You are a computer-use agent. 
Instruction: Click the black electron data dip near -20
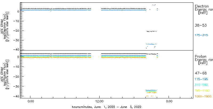[x=151, y=31]
